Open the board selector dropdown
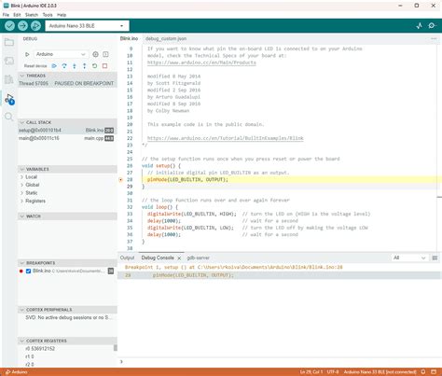442x376 pixels. pyautogui.click(x=87, y=26)
